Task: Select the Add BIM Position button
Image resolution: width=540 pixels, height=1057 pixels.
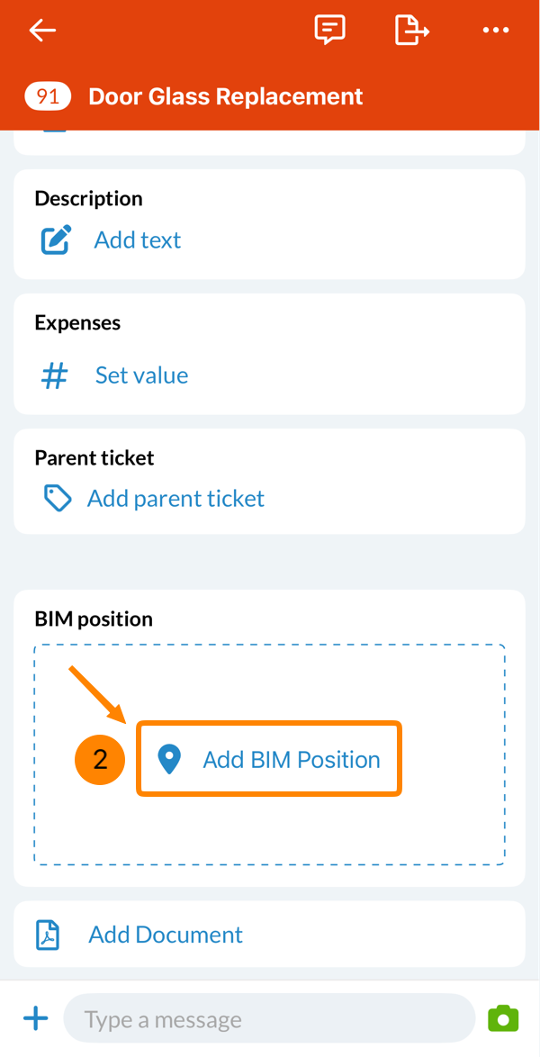Action: (269, 759)
